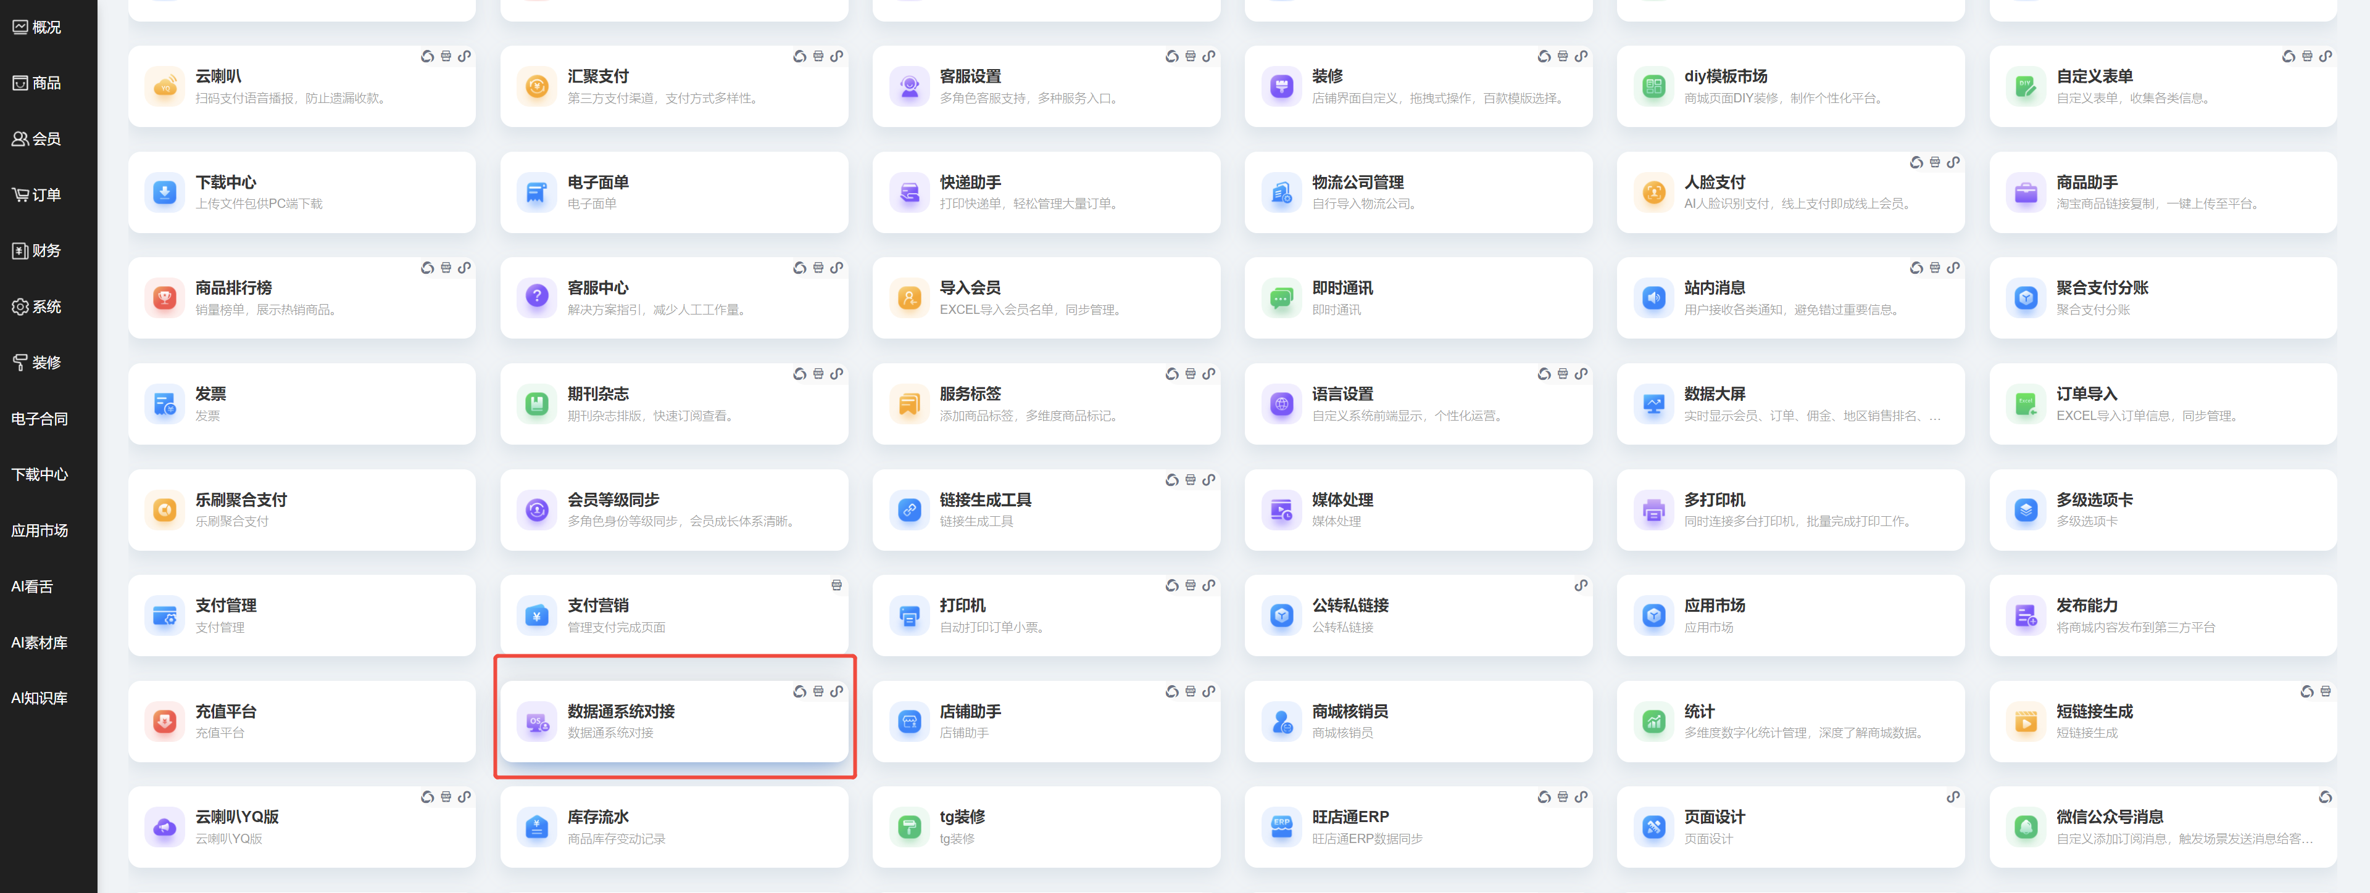Open 订单 menu in the sidebar
Screen dimensions: 2370x893
(x=37, y=195)
